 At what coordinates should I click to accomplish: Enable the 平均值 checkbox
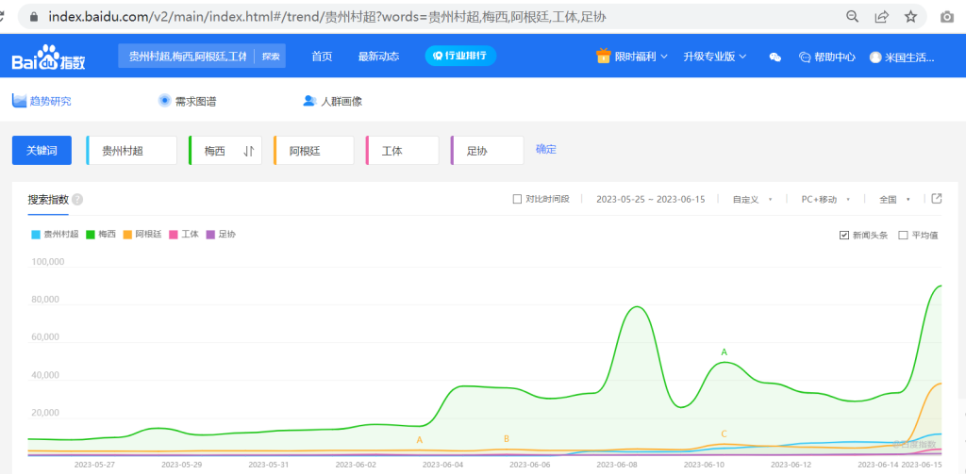point(903,236)
